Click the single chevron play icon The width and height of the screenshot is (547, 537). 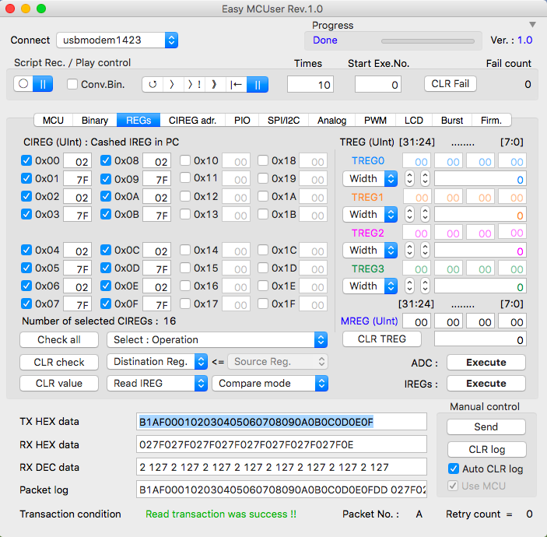[x=172, y=84]
